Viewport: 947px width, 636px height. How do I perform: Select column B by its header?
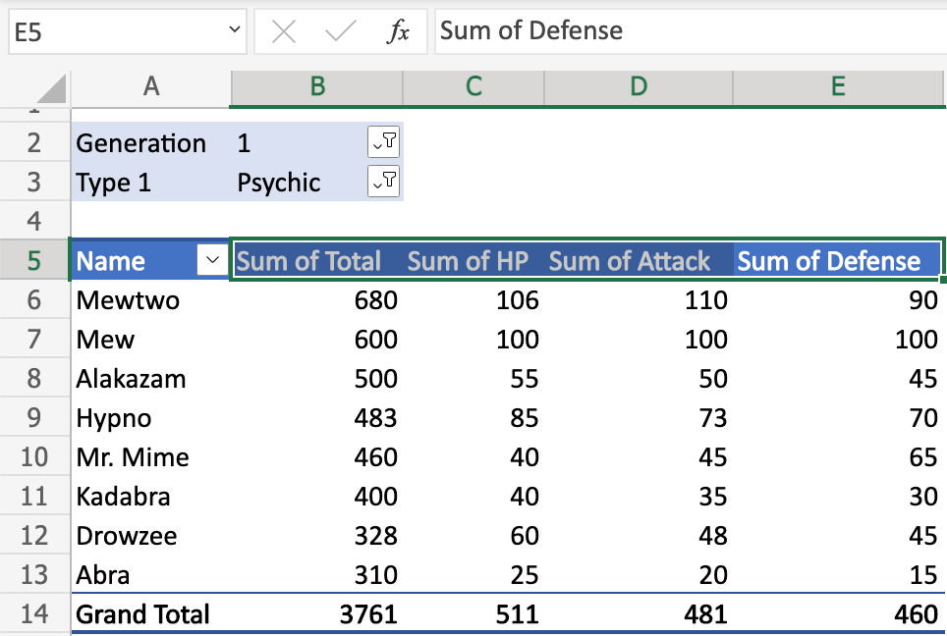316,87
